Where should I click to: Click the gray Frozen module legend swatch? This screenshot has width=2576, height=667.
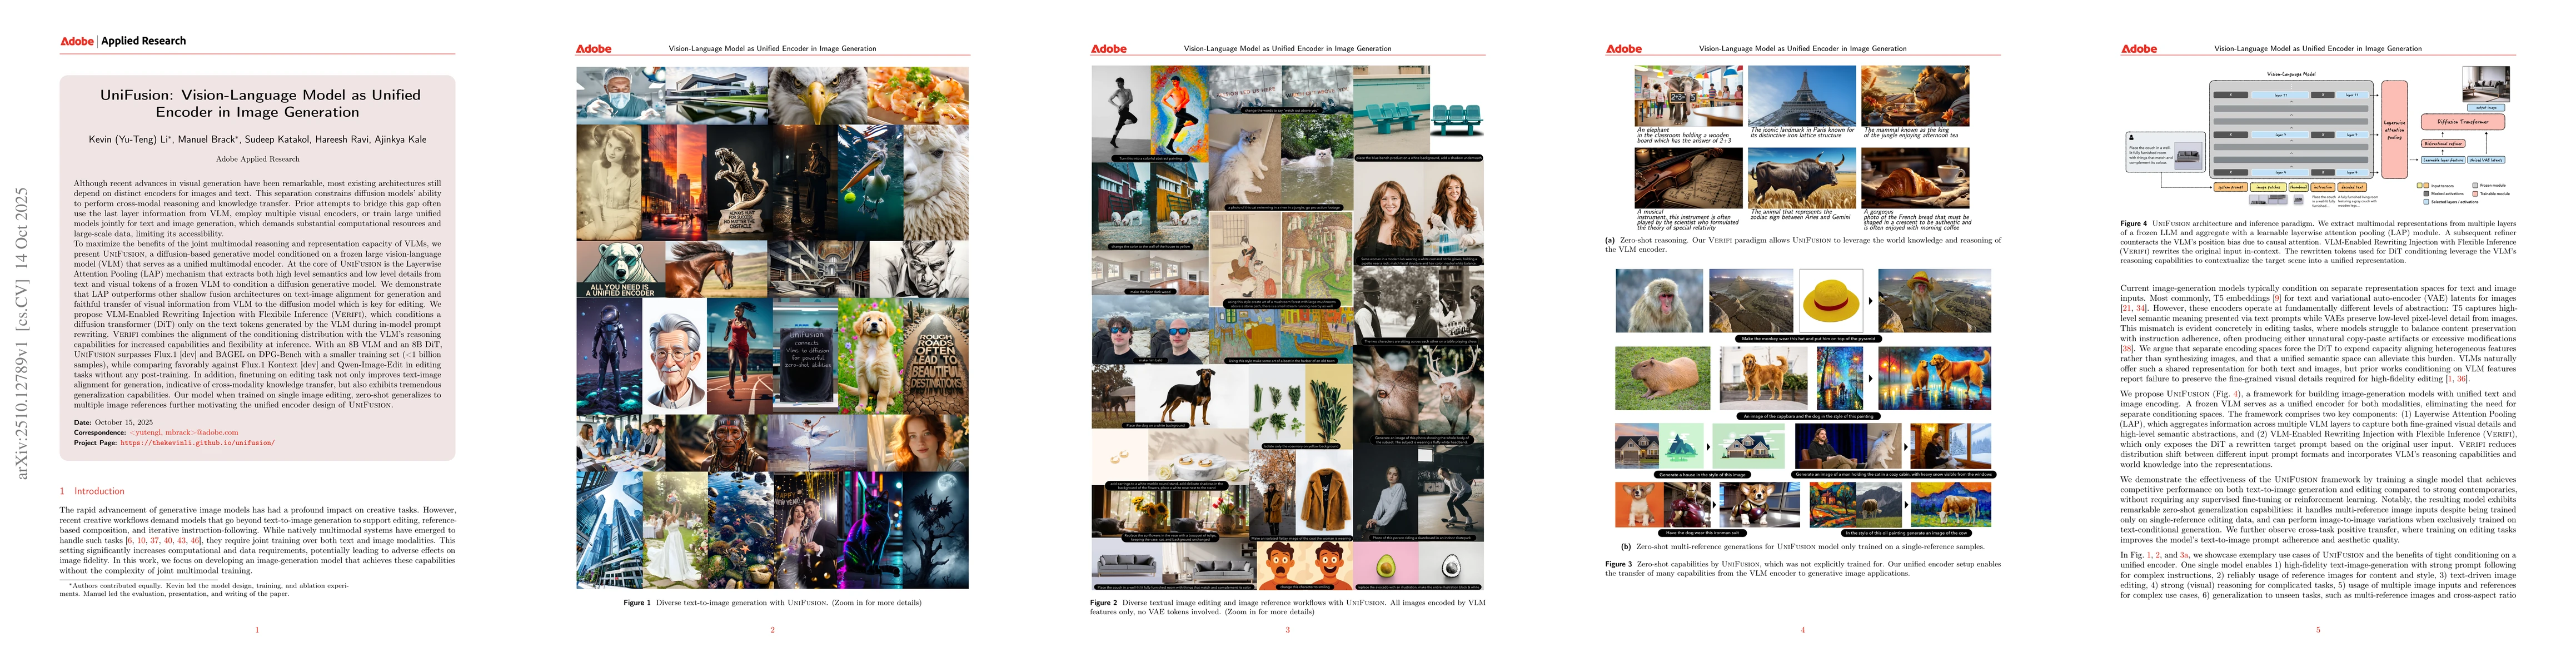pyautogui.click(x=2474, y=186)
